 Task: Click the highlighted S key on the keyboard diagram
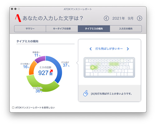96,68
